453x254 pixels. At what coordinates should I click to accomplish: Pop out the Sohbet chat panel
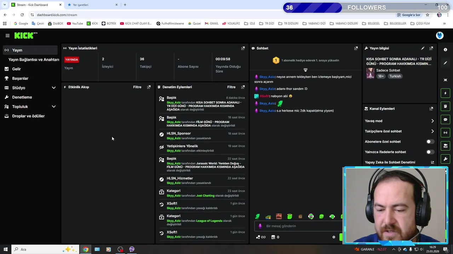356,48
